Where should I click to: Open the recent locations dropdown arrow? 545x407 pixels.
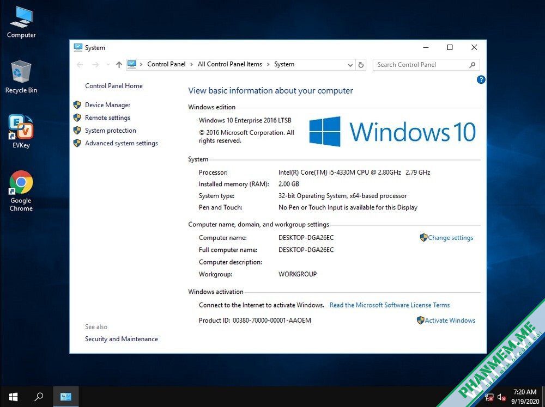point(108,65)
